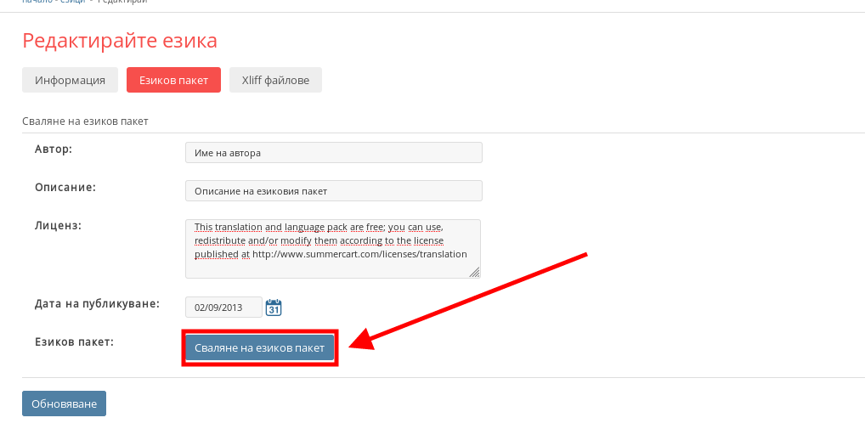Click the Дата на публикуване: label
The height and width of the screenshot is (429, 865).
pyautogui.click(x=97, y=303)
